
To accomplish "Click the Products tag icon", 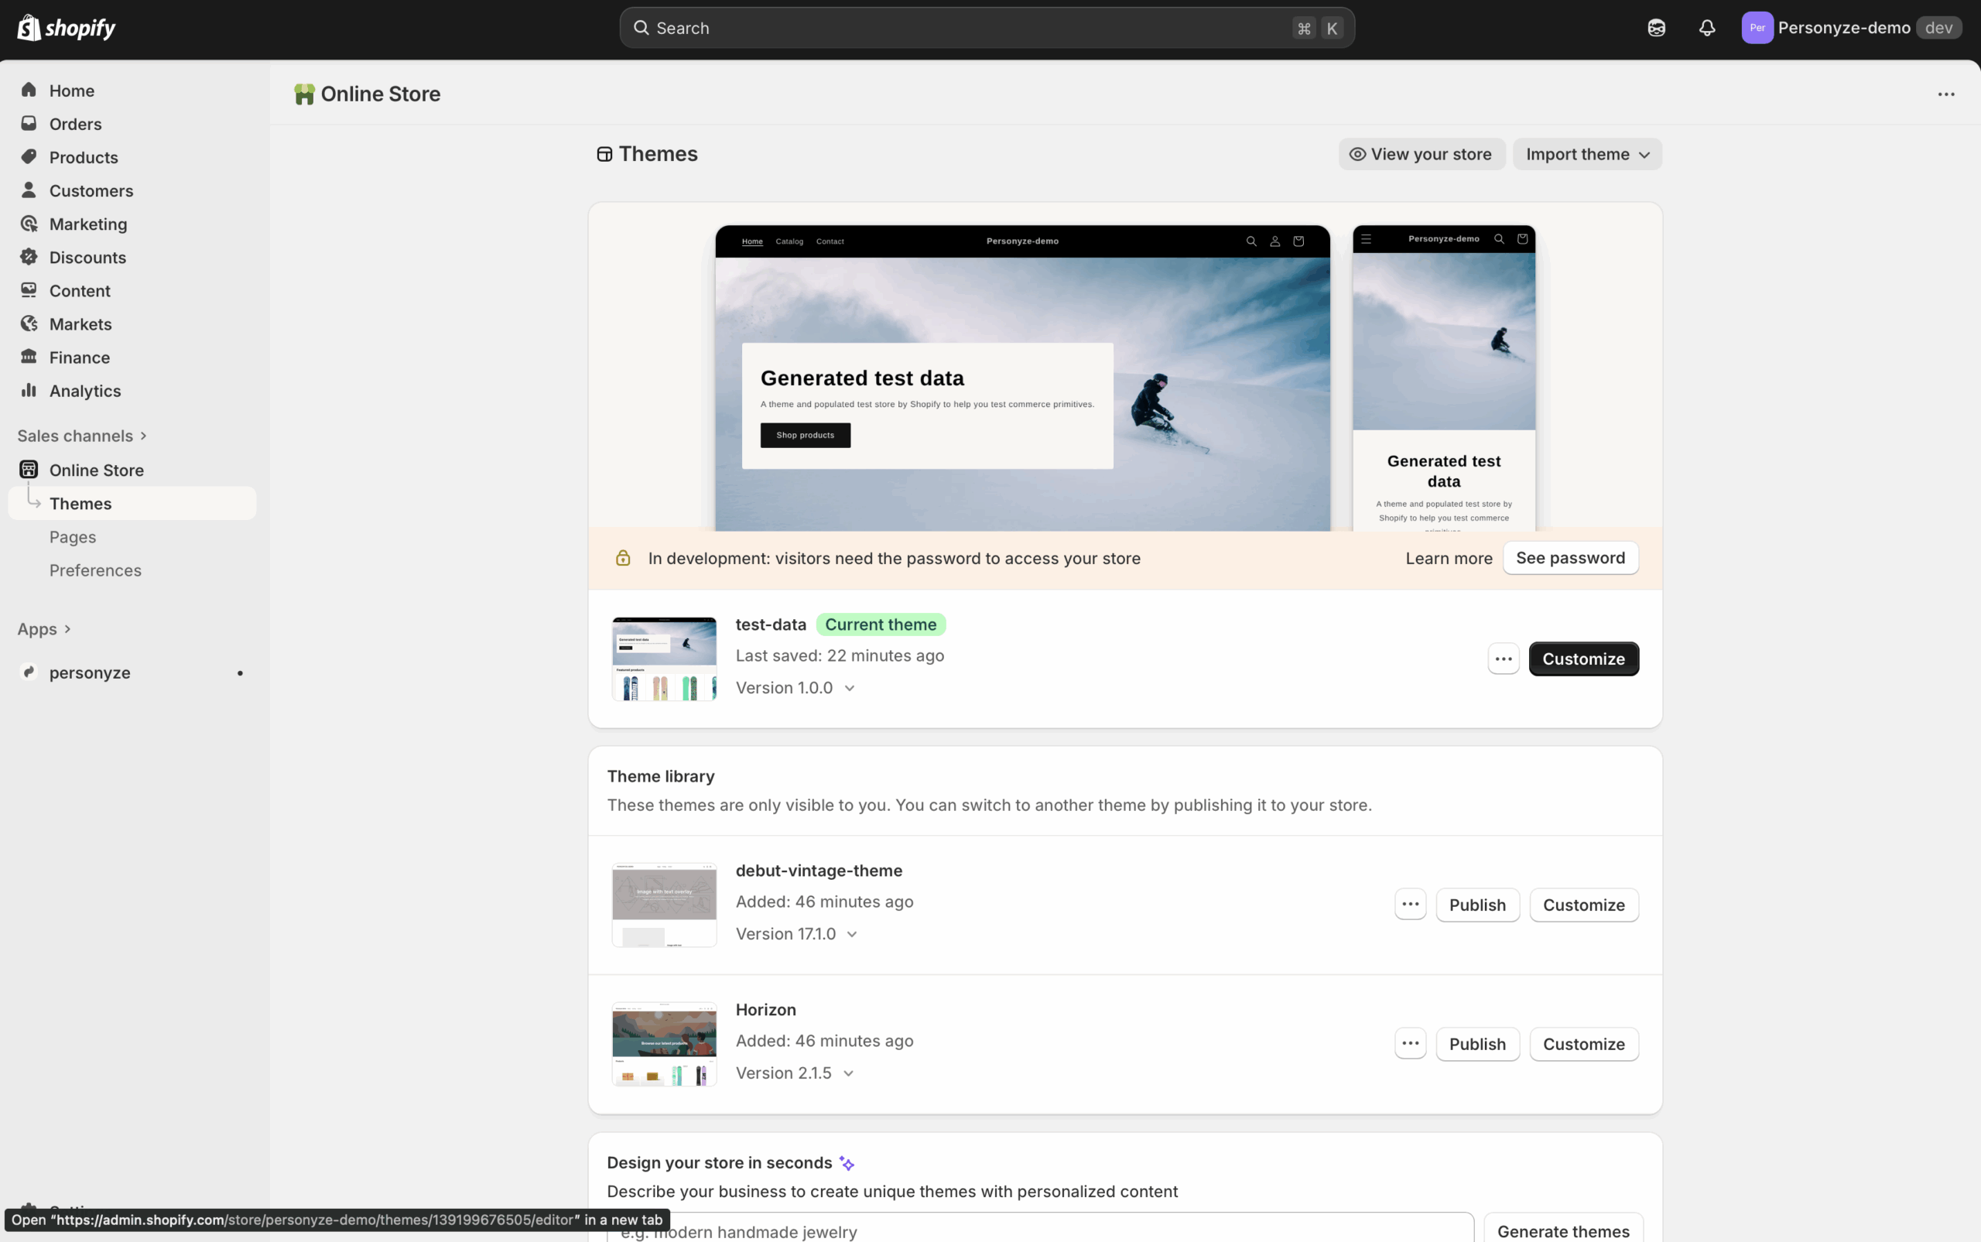I will (29, 156).
